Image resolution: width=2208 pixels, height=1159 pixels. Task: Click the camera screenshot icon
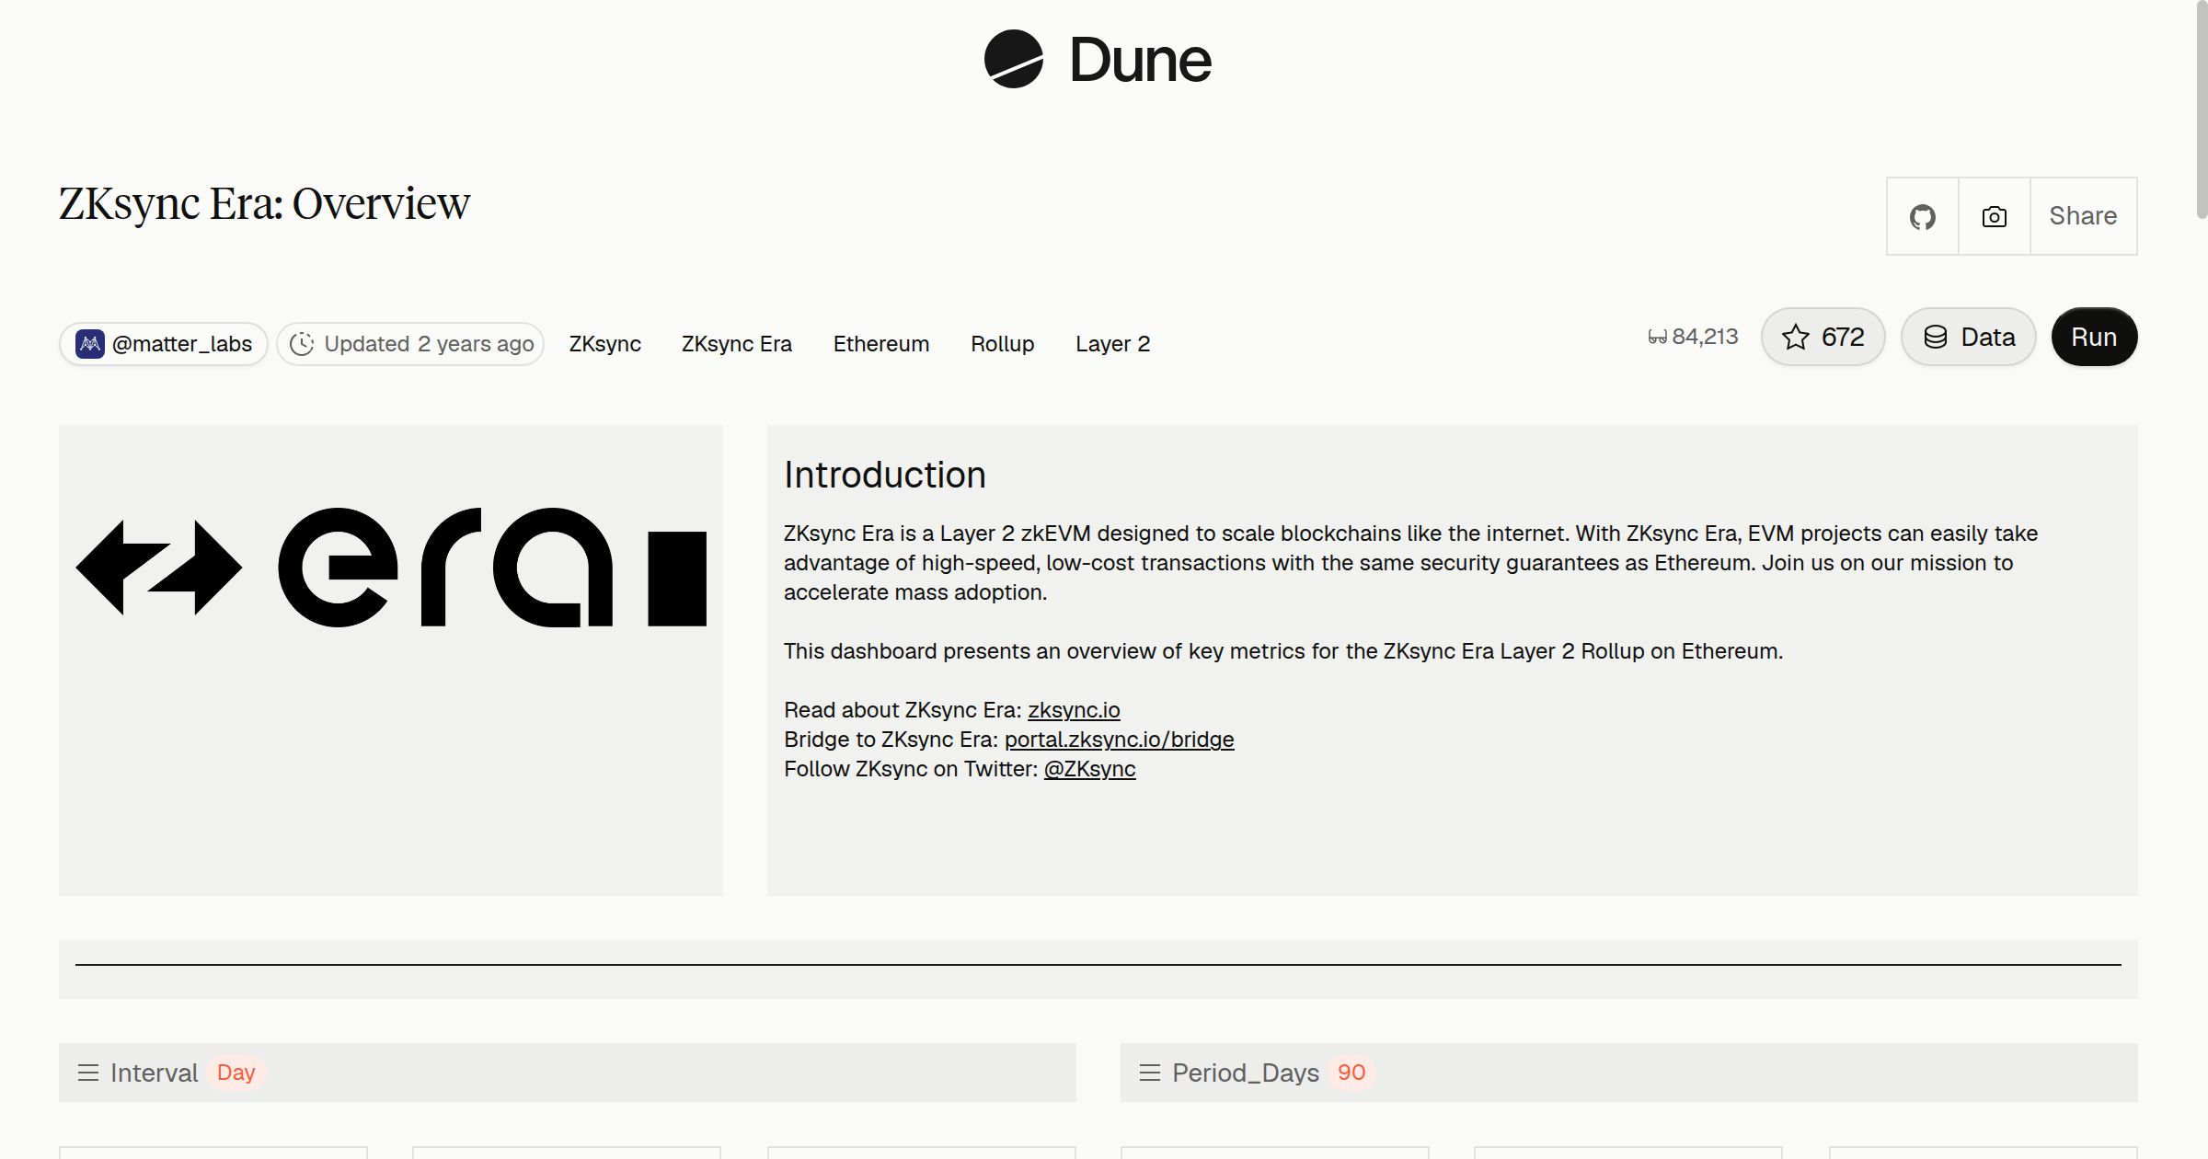(1994, 216)
